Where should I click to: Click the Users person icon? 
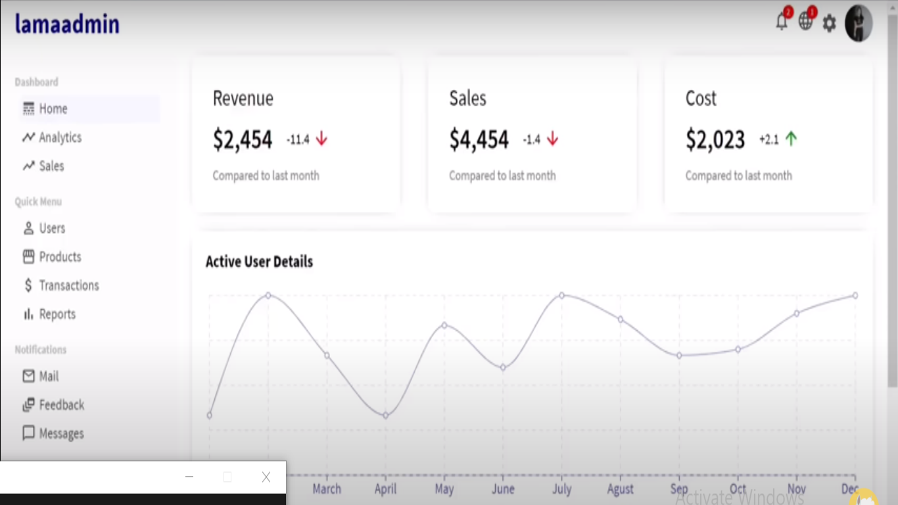tap(28, 228)
